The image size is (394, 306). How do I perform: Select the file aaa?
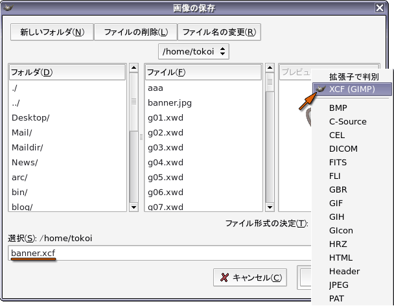coord(203,88)
